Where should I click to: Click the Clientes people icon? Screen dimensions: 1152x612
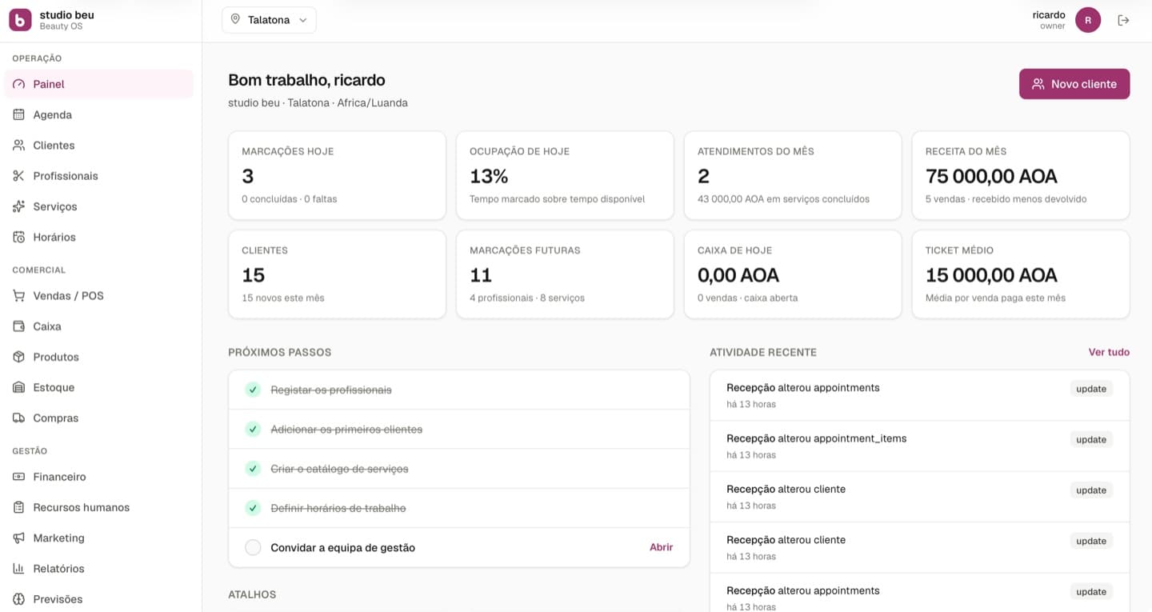point(18,145)
